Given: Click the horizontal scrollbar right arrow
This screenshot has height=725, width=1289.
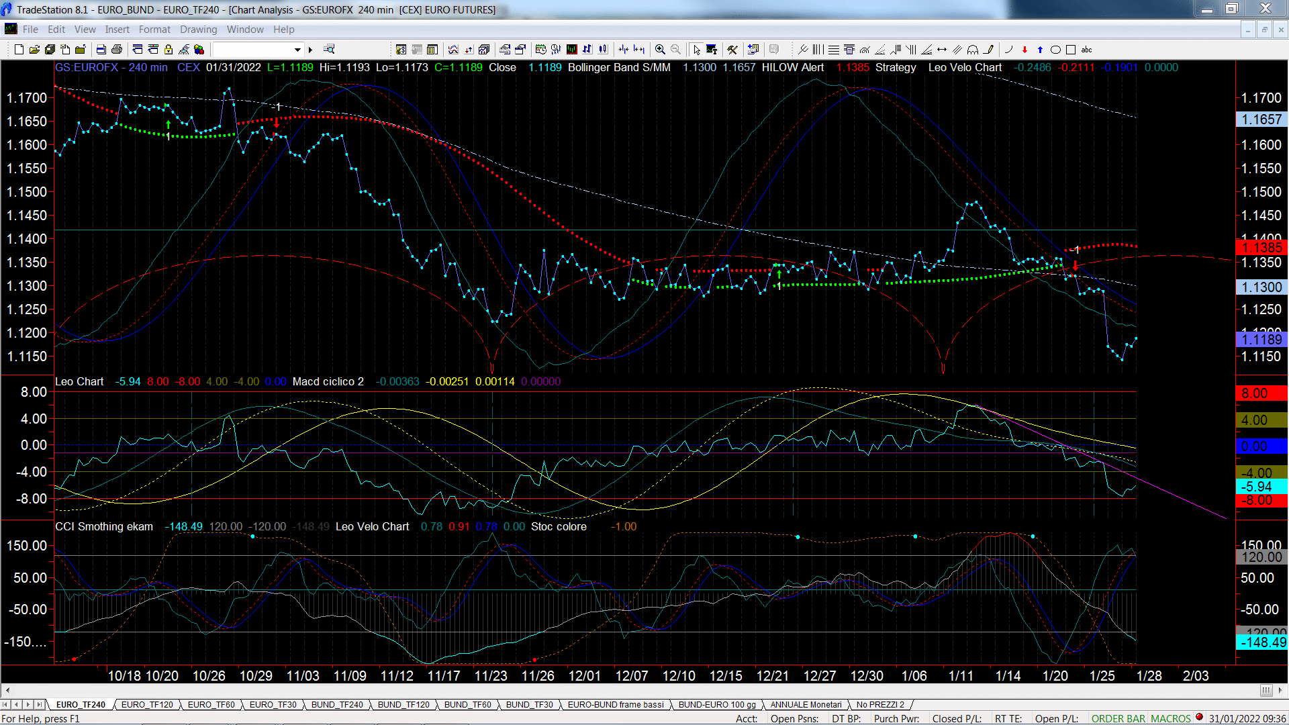Looking at the screenshot, I should point(1282,690).
